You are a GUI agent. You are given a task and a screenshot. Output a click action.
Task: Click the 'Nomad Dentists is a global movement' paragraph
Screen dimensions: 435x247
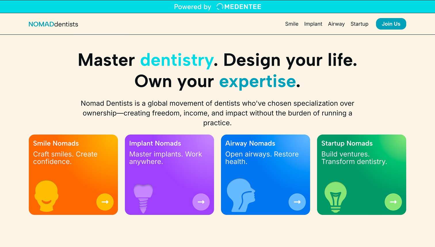click(x=217, y=113)
